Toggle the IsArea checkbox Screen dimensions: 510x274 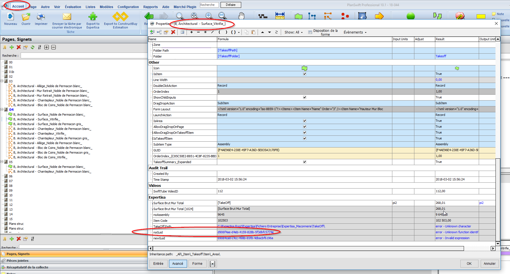(x=304, y=121)
